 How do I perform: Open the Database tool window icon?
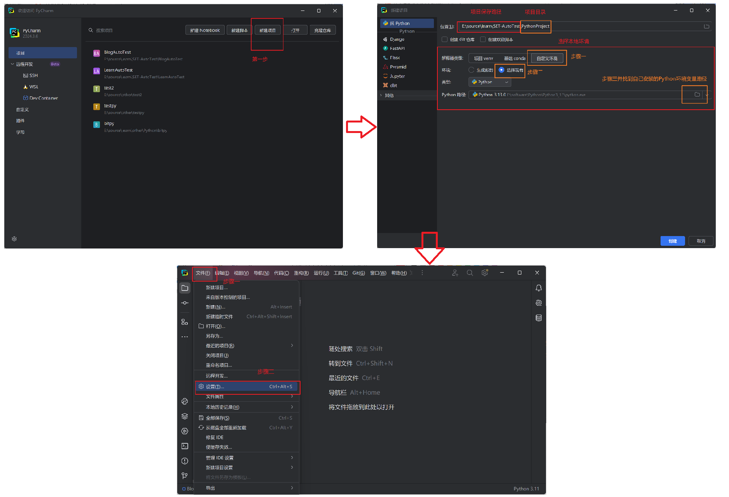538,318
